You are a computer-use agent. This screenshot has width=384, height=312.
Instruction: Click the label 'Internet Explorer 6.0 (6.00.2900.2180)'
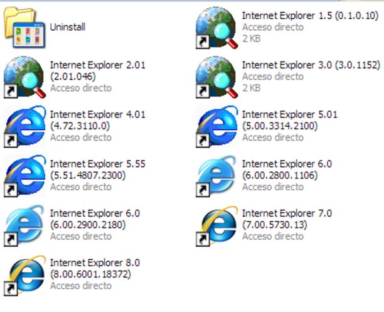point(95,219)
